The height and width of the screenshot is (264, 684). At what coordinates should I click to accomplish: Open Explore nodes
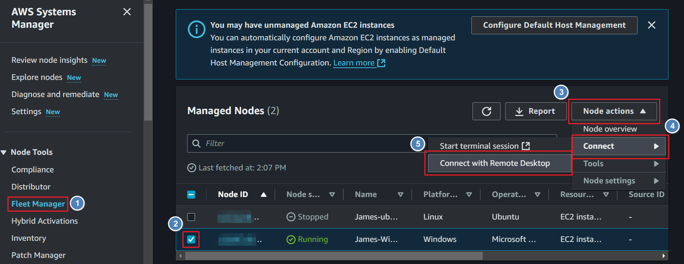[37, 77]
